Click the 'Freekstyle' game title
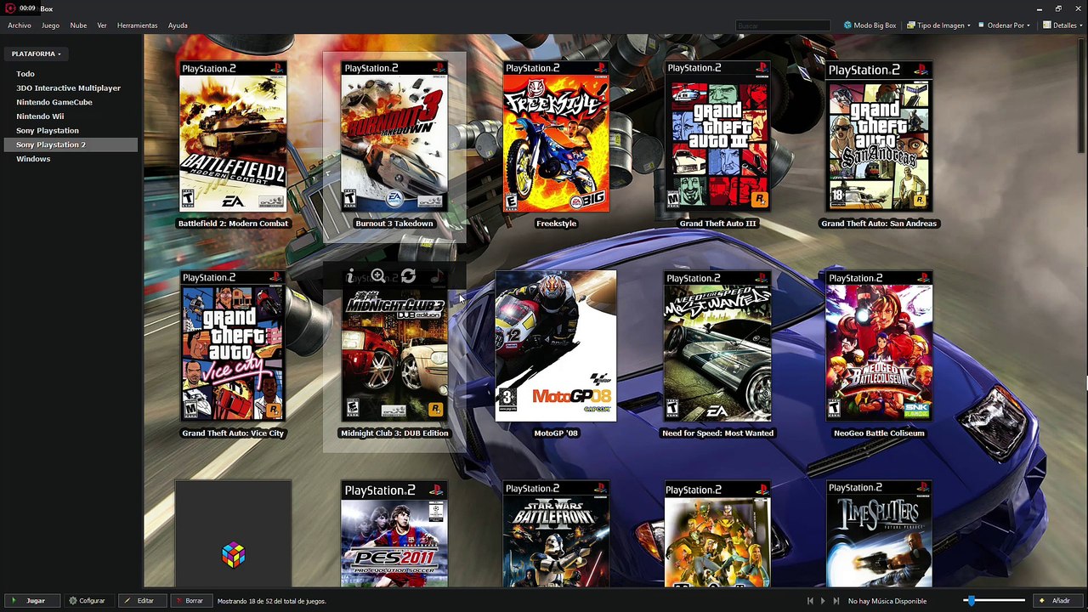Screen dimensions: 1088x612 point(556,224)
